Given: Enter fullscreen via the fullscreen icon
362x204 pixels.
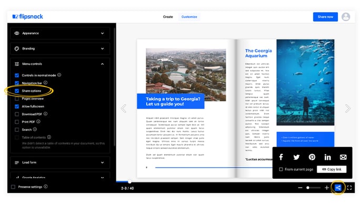Looking at the screenshot, I should [x=349, y=188].
